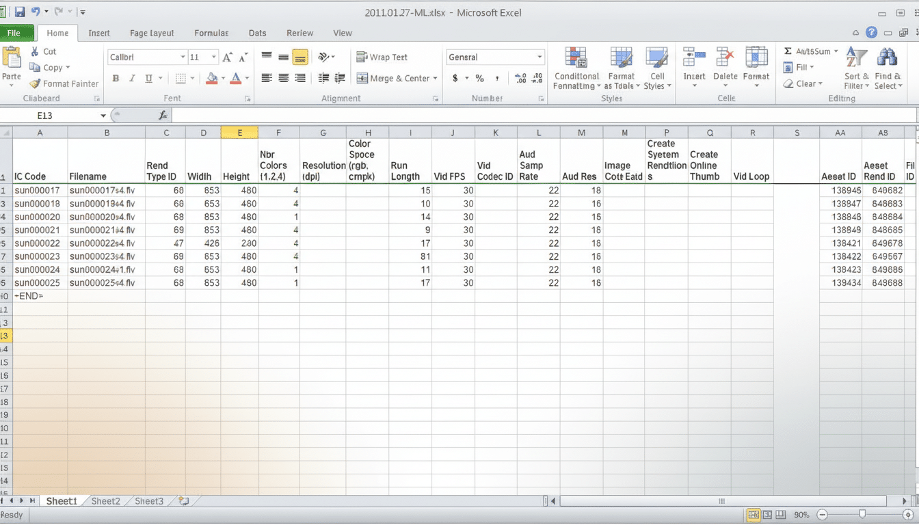Switch to the Sheet2 worksheet

tap(106, 500)
